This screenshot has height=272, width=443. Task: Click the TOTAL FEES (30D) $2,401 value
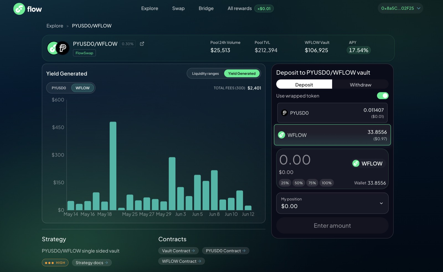[x=254, y=88]
